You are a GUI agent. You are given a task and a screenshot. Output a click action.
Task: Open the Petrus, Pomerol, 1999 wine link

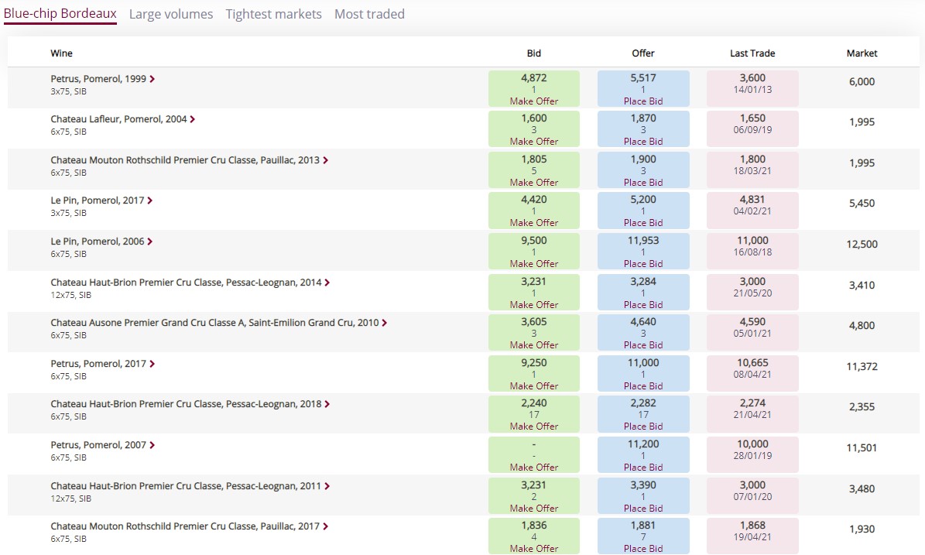pyautogui.click(x=98, y=79)
